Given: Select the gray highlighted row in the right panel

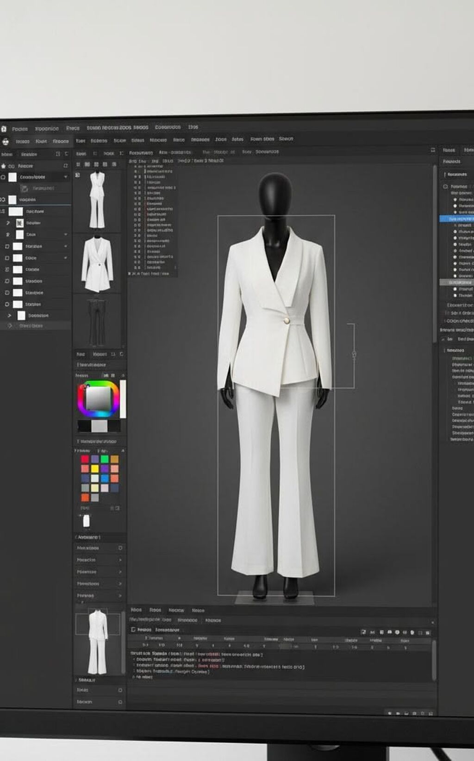Looking at the screenshot, I should click(456, 282).
